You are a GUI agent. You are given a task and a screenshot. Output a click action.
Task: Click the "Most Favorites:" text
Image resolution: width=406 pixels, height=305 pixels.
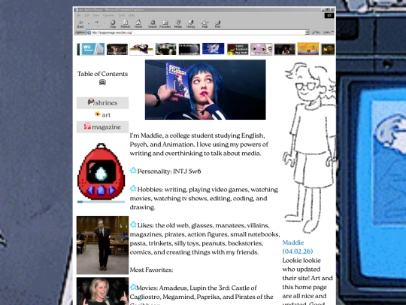point(151,270)
